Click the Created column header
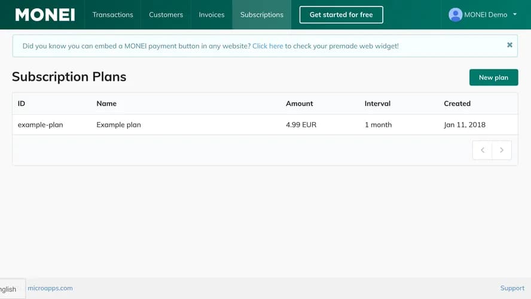The image size is (531, 299). click(457, 103)
